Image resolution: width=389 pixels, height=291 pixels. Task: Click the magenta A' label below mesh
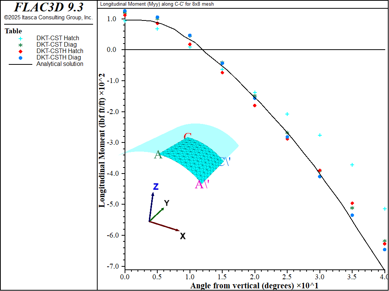[202, 185]
